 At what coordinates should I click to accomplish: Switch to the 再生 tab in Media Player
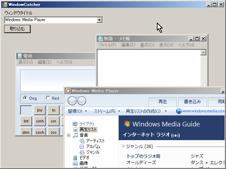click(x=163, y=102)
